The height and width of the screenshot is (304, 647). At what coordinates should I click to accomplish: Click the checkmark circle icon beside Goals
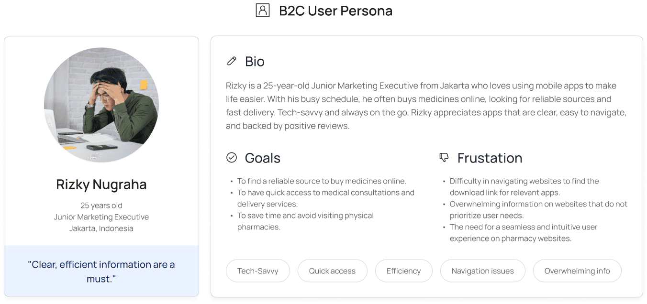(x=232, y=157)
